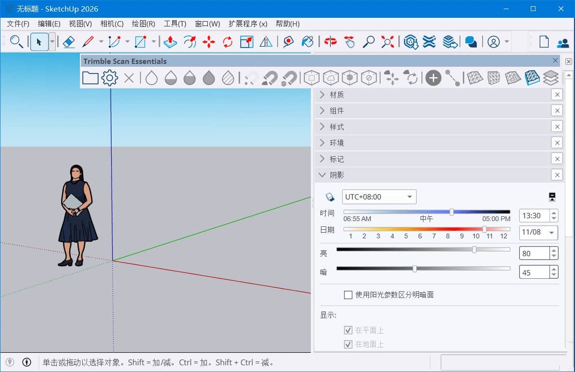This screenshot has height=372, width=575.
Task: Activate the Orbit tool
Action: [331, 42]
